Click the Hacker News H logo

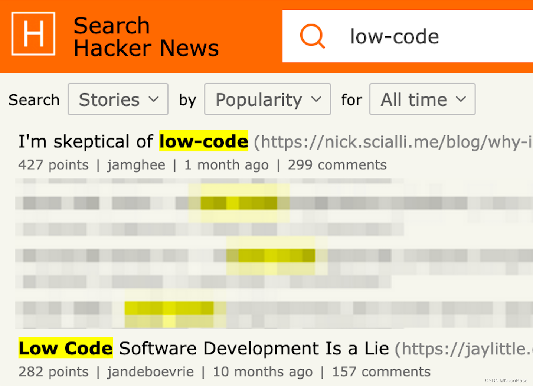pos(33,34)
